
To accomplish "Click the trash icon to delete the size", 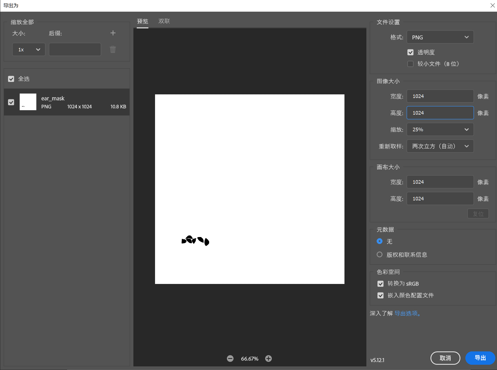I will [x=113, y=49].
